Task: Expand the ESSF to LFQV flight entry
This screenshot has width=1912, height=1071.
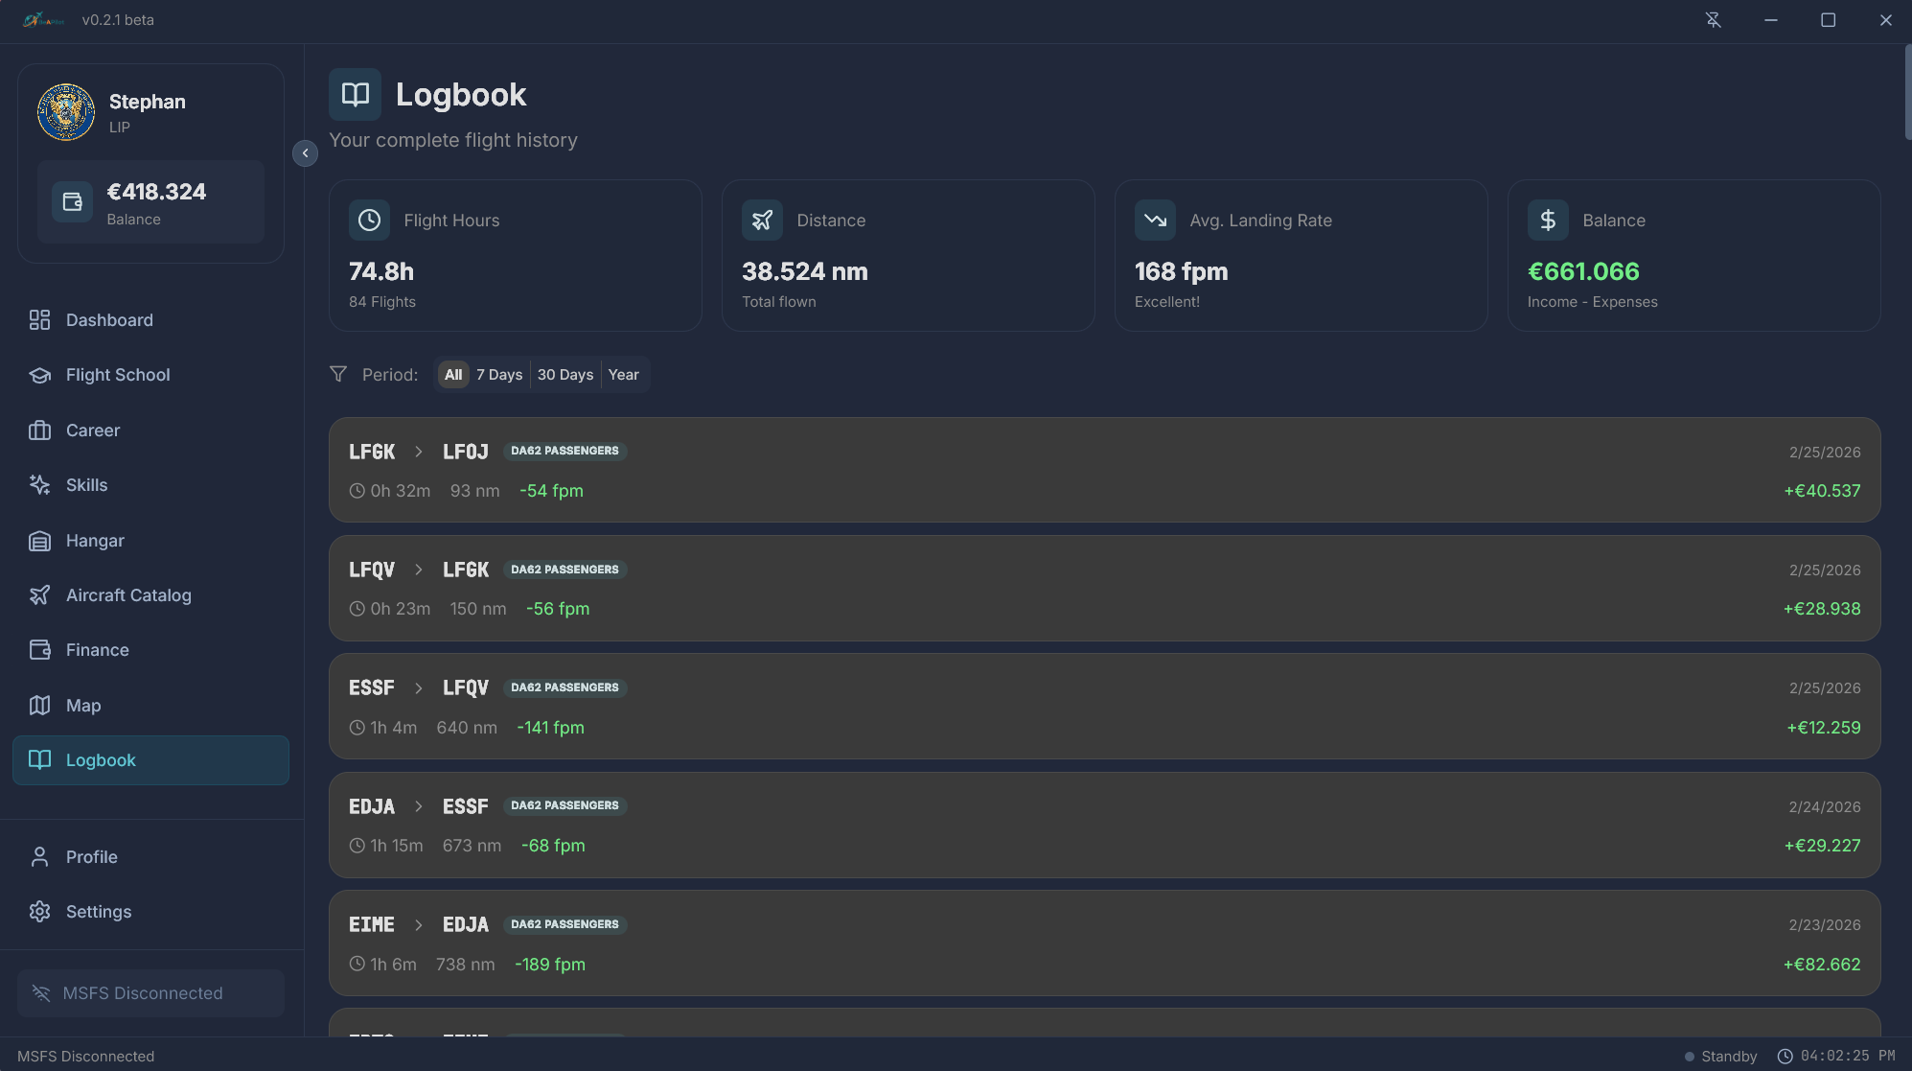Action: [1104, 707]
